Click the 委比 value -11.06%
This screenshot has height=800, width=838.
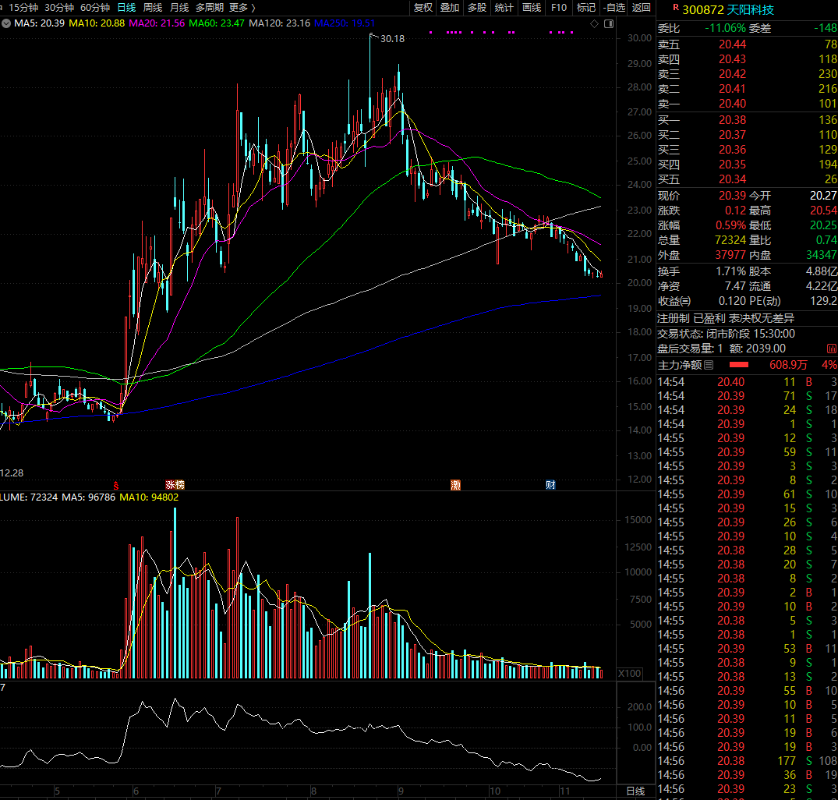point(725,28)
